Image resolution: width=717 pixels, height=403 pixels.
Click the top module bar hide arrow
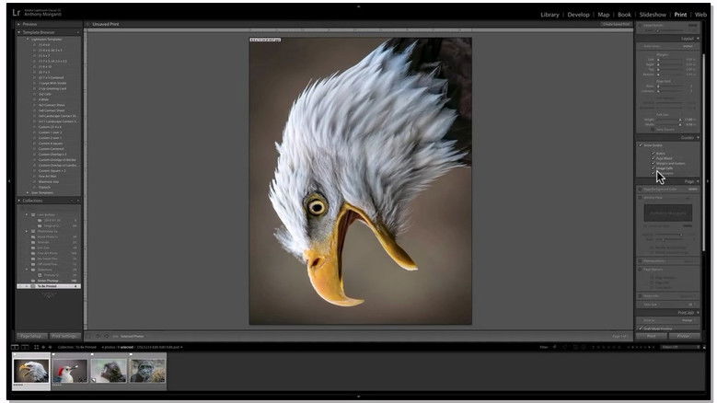click(358, 6)
